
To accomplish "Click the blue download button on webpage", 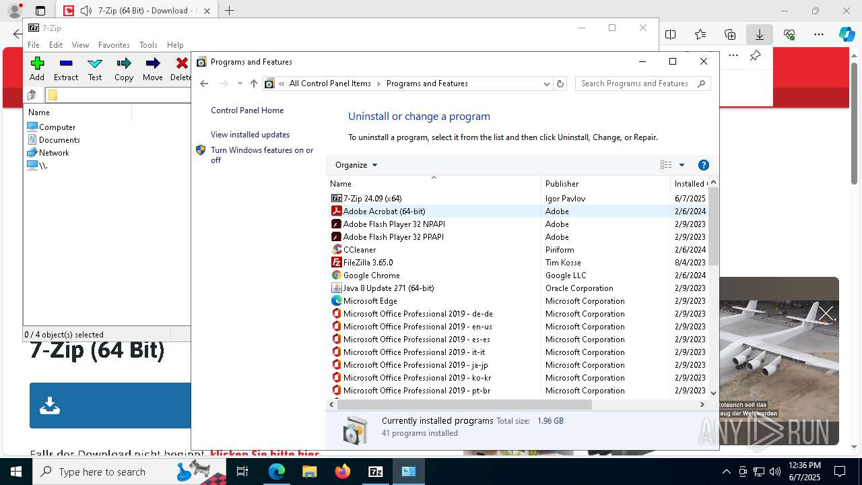I will point(110,406).
